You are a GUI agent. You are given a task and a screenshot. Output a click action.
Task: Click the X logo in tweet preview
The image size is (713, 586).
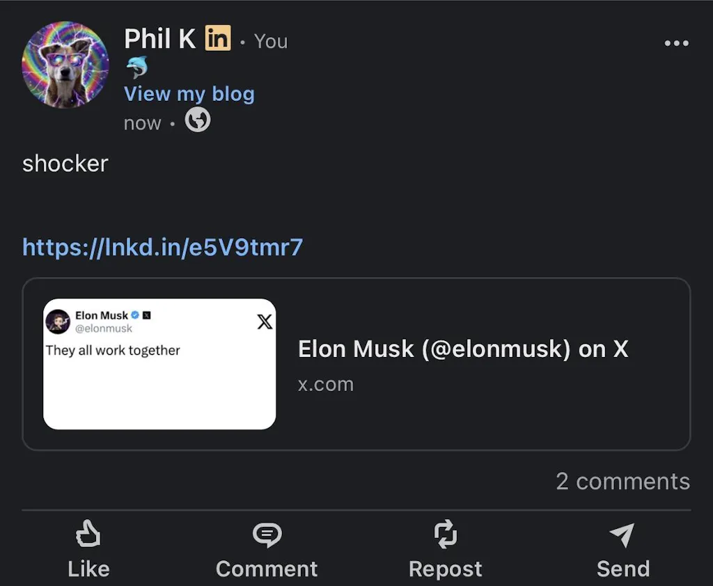265,322
